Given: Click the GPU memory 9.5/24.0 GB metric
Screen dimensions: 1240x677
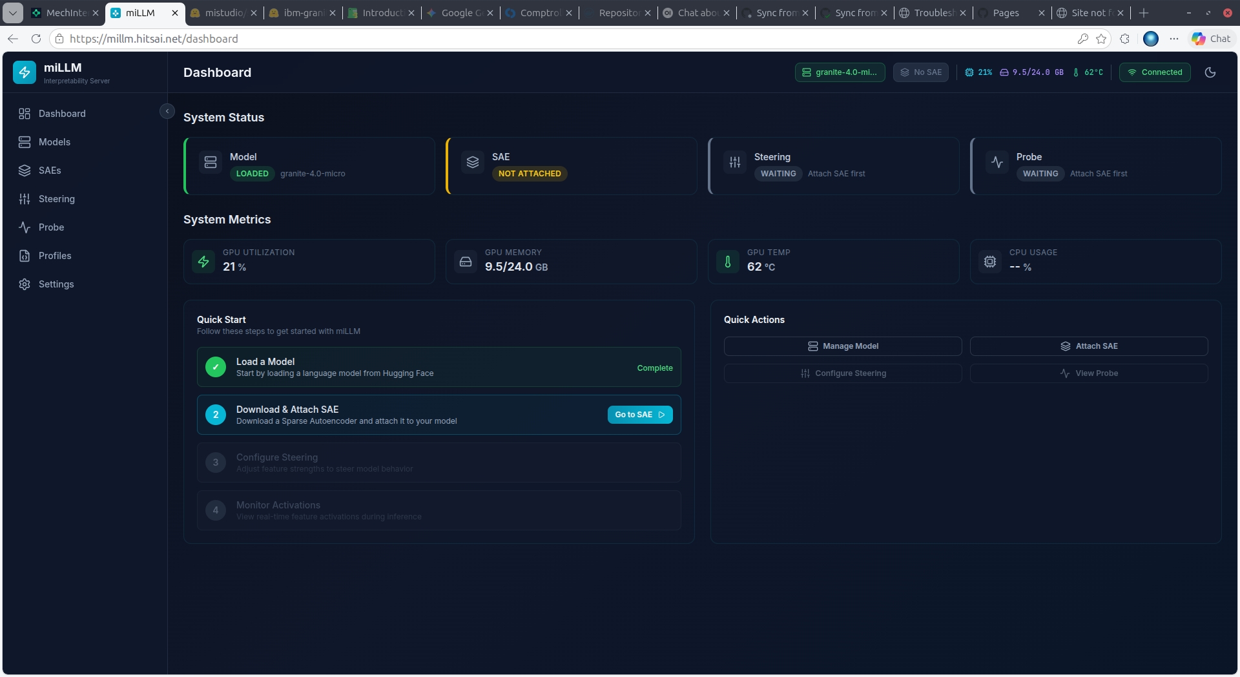Looking at the screenshot, I should pyautogui.click(x=571, y=261).
